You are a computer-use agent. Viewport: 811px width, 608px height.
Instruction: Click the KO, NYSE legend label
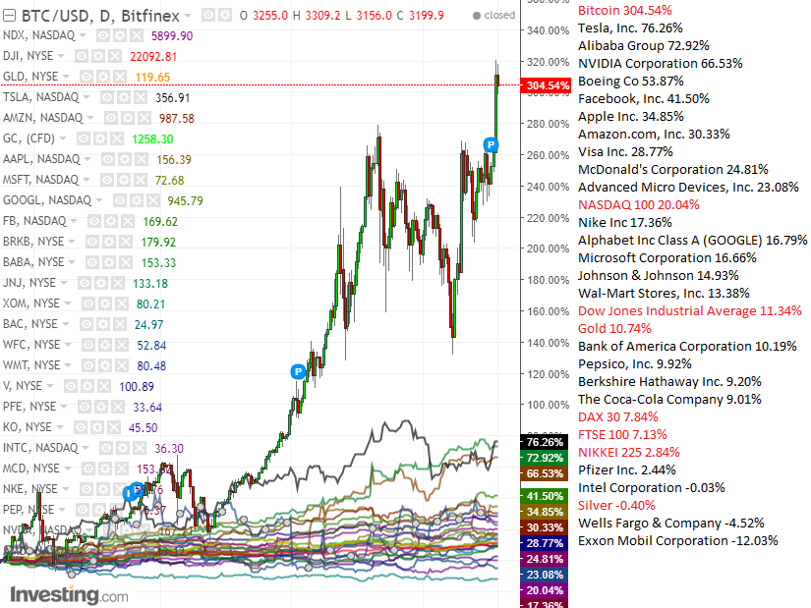[27, 427]
